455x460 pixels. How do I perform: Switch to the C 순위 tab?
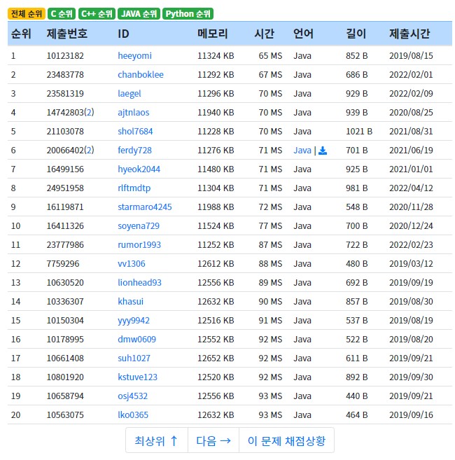point(62,14)
